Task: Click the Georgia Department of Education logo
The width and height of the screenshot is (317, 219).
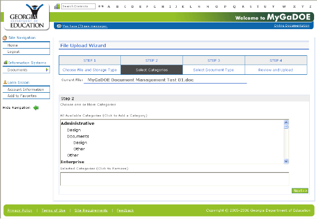Action: point(27,16)
